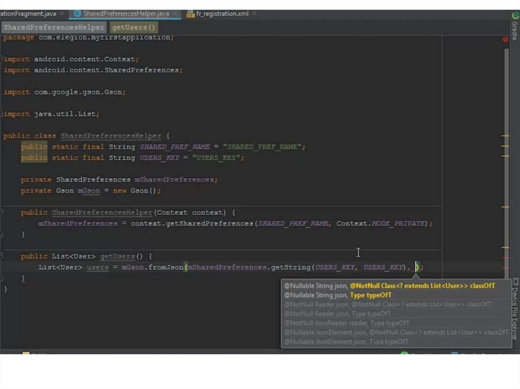Switch to the RegistrationFragment.java tab
The image size is (520, 389).
(28, 14)
